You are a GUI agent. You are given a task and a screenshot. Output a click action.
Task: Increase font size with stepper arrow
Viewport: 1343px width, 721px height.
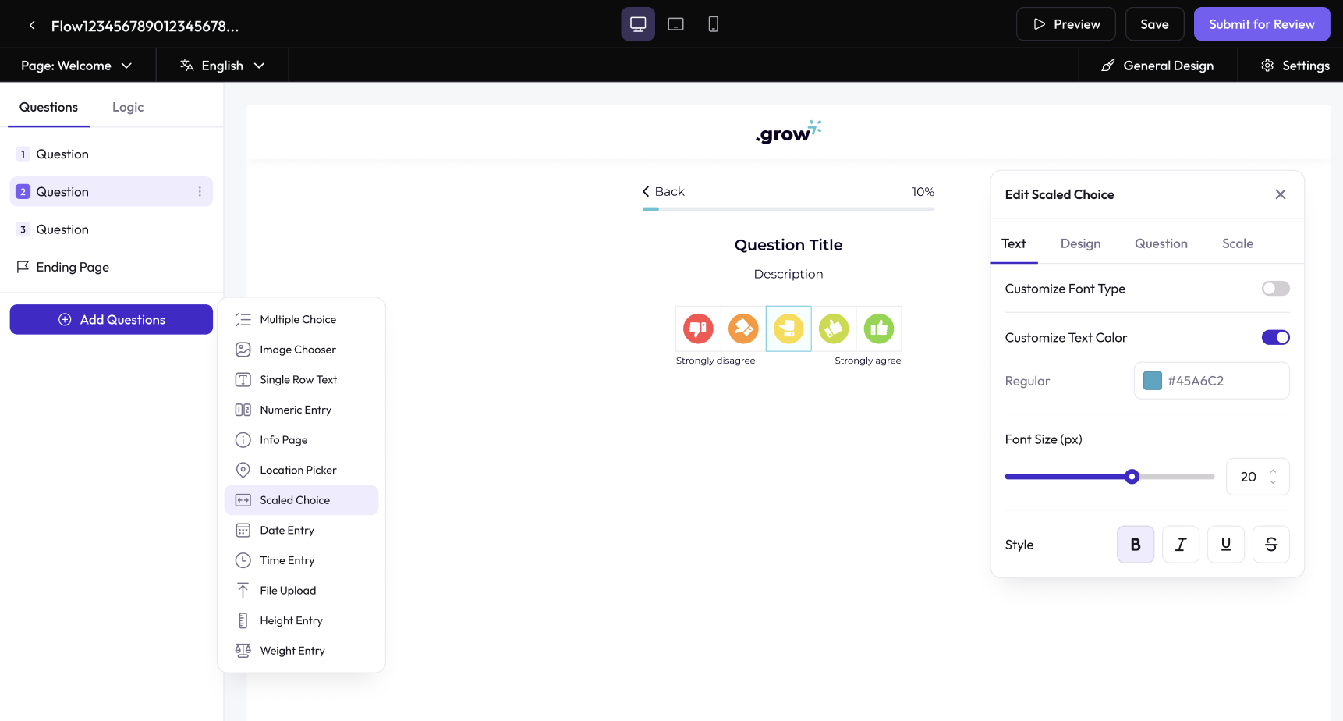1273,471
